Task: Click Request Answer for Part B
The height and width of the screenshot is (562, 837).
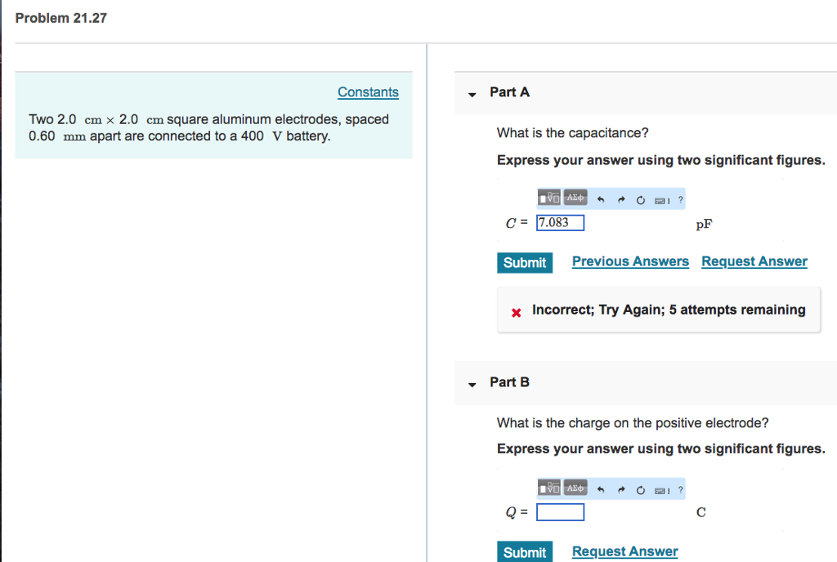Action: coord(625,551)
